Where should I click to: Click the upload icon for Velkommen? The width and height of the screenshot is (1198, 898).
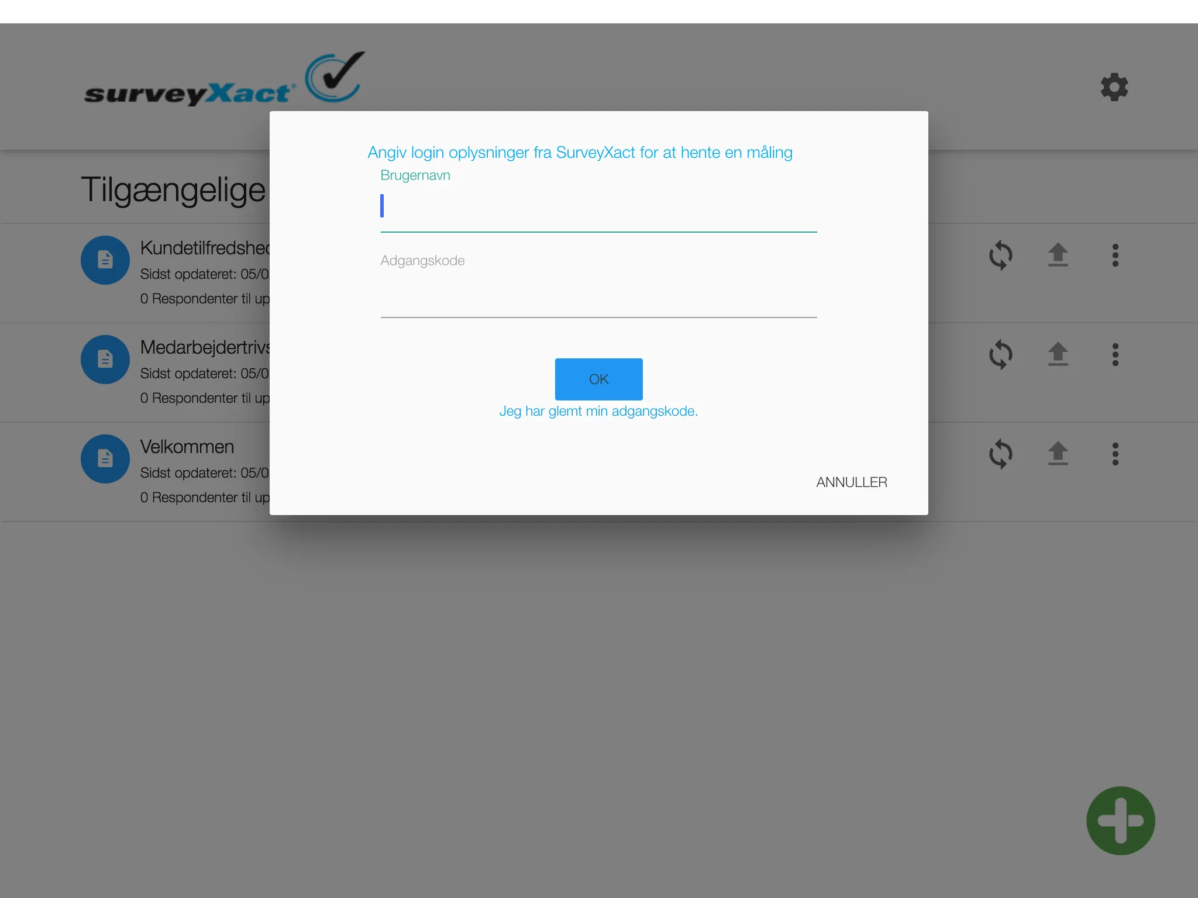pyautogui.click(x=1058, y=453)
